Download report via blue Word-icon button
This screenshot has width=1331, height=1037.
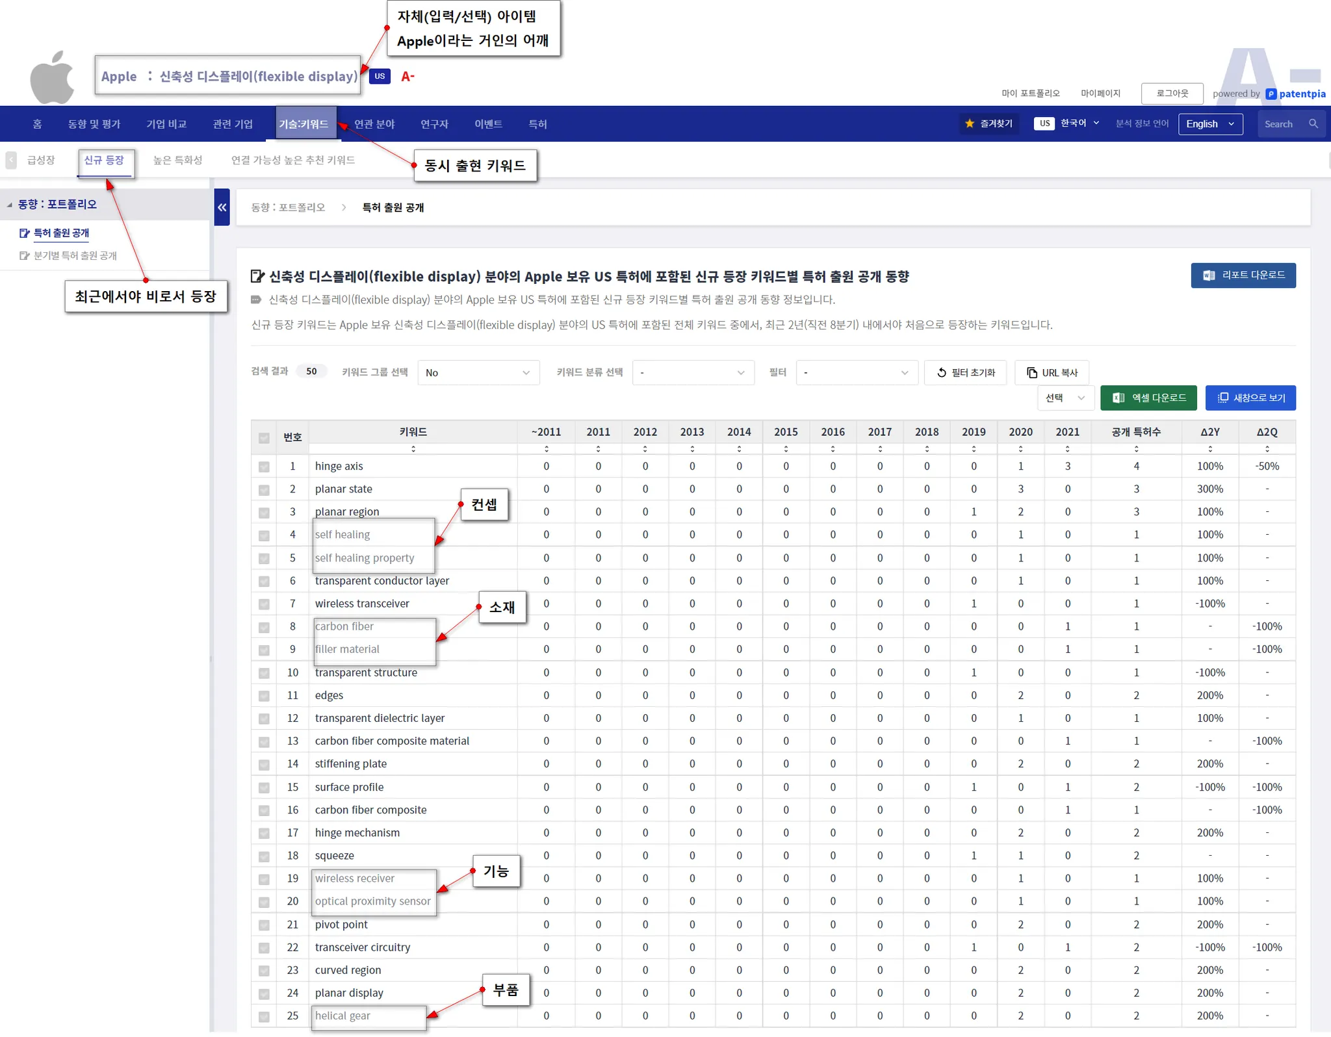pos(1243,275)
